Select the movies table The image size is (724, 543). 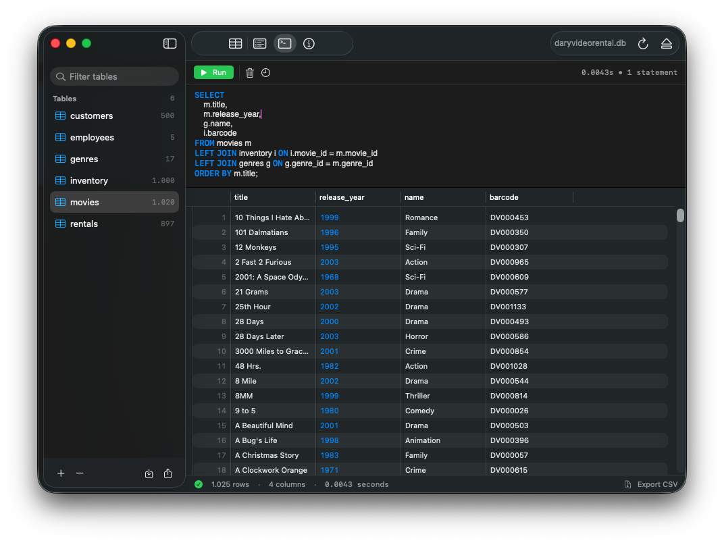(x=114, y=202)
